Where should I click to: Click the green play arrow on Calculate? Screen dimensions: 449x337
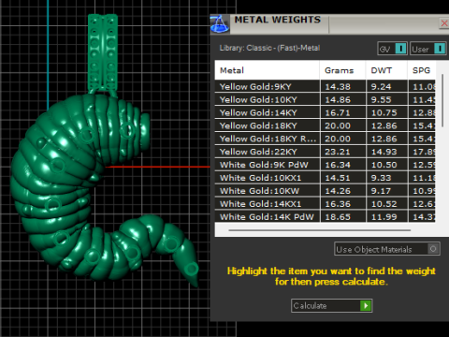[x=366, y=305]
